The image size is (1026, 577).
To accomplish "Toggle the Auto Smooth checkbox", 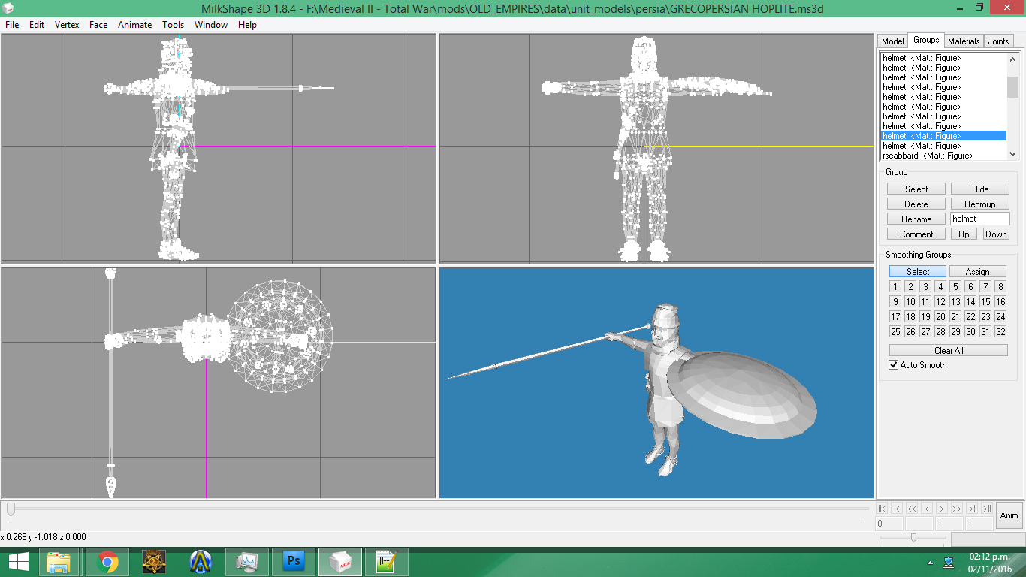I will [893, 365].
